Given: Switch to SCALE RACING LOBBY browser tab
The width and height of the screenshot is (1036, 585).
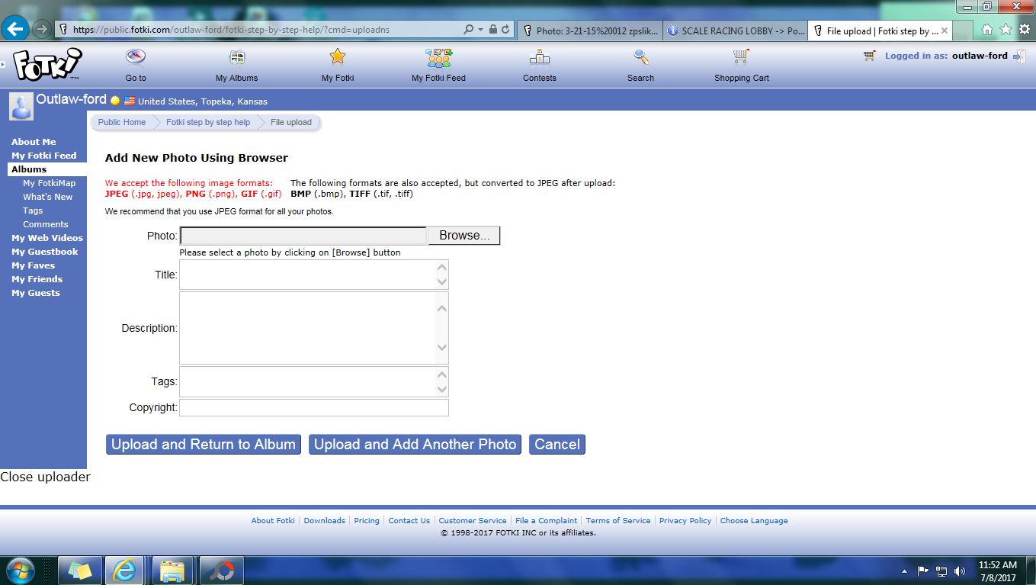Looking at the screenshot, I should pyautogui.click(x=735, y=31).
